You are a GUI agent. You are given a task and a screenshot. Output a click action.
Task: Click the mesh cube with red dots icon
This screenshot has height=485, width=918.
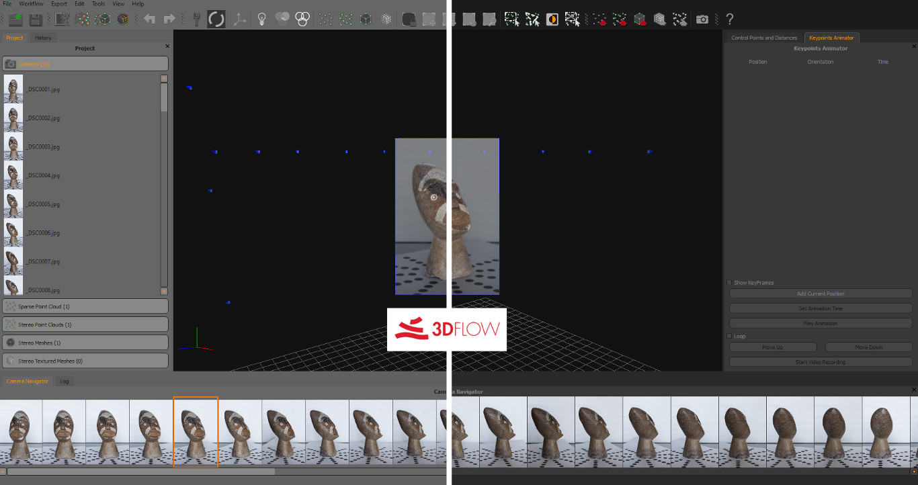(102, 19)
